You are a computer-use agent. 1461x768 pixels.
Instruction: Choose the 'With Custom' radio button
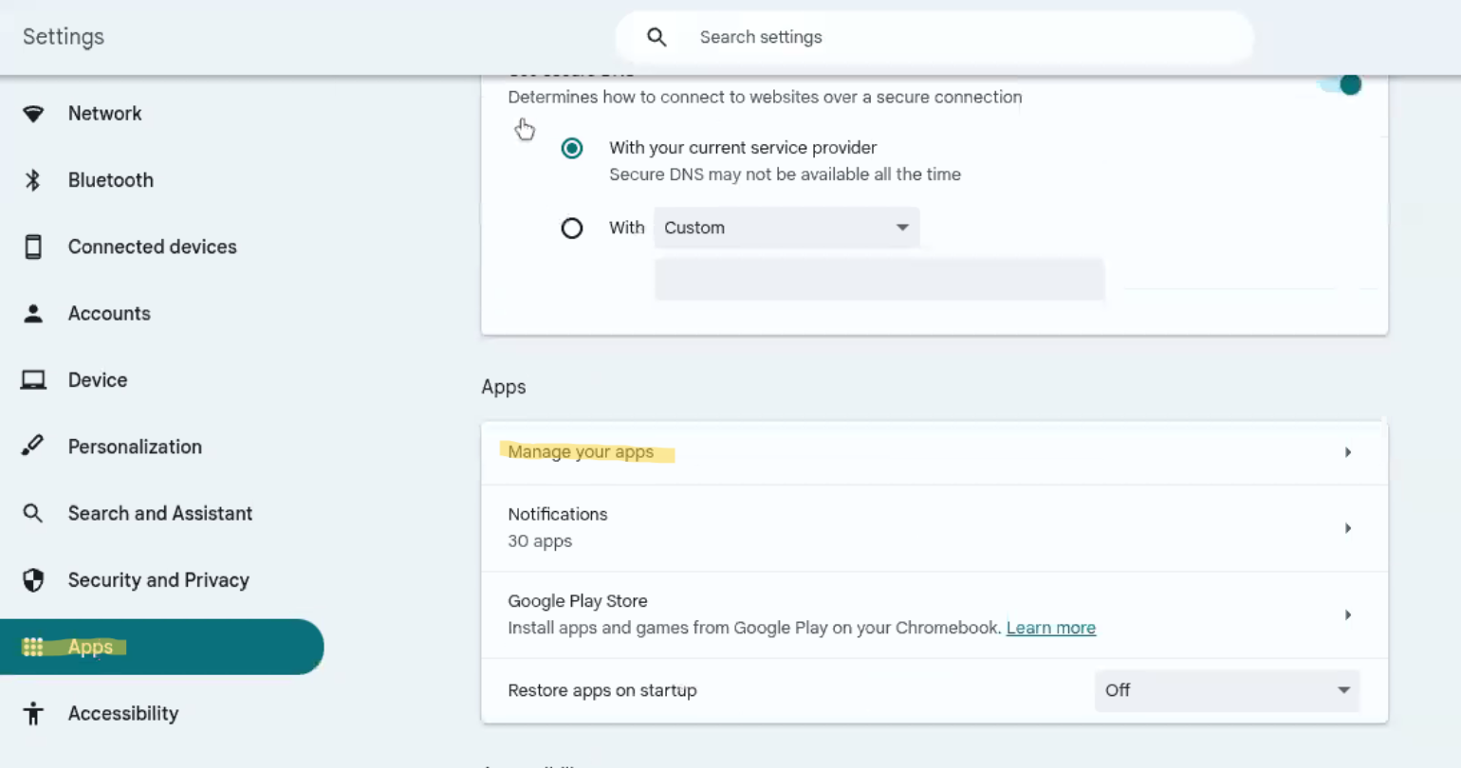tap(572, 228)
